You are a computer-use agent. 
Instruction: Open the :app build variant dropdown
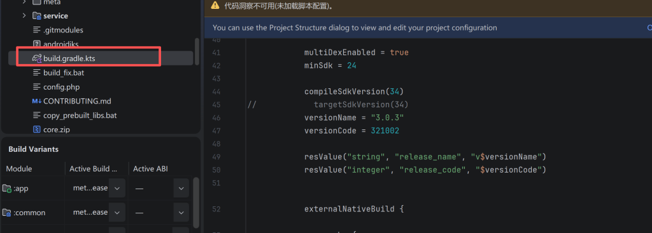(x=117, y=188)
